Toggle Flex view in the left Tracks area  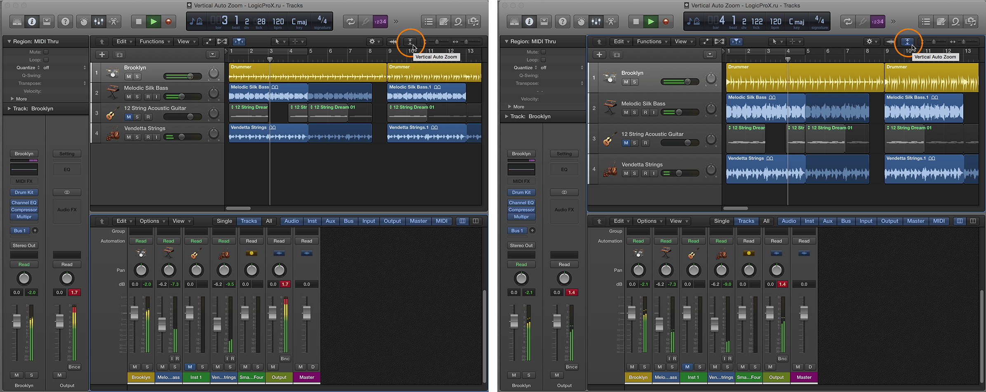pos(222,42)
